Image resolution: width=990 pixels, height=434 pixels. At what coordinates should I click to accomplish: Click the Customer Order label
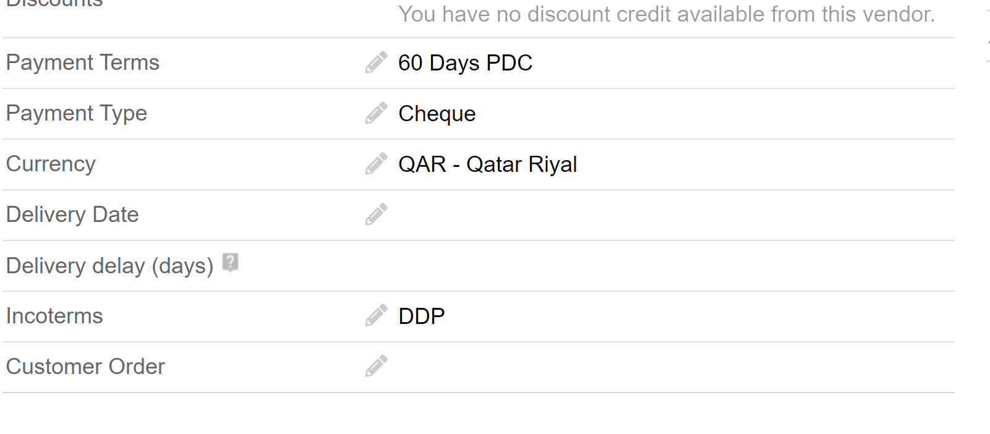(85, 367)
